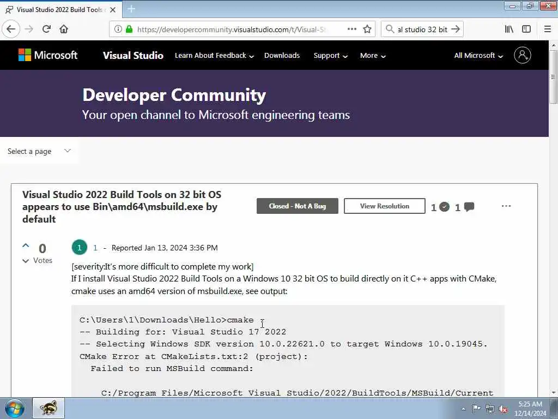Click the green secure padlock icon
The width and height of the screenshot is (558, 419).
tap(129, 29)
